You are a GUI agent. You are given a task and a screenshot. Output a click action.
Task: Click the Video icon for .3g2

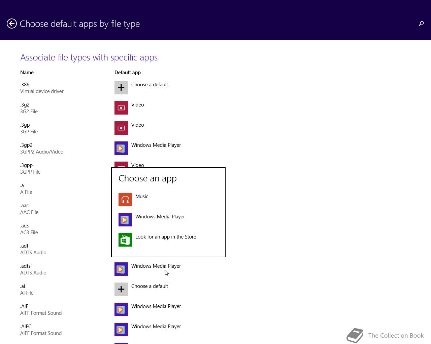tap(121, 108)
